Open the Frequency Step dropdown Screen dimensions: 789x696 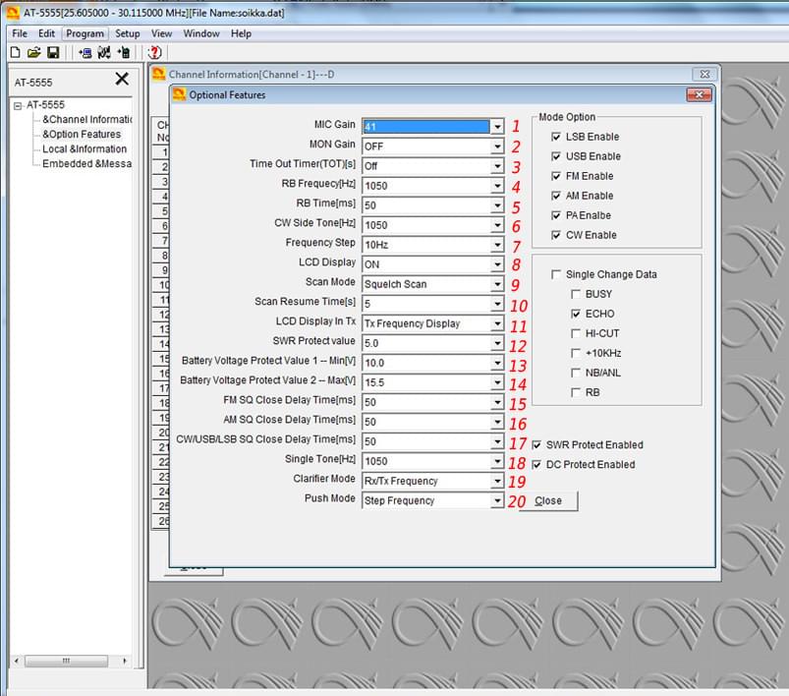point(497,244)
